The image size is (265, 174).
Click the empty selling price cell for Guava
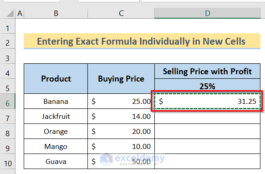[x=207, y=161]
